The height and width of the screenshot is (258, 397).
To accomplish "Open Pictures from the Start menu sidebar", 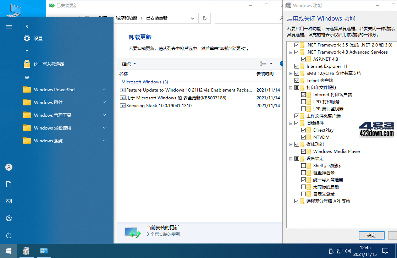I will [9, 201].
